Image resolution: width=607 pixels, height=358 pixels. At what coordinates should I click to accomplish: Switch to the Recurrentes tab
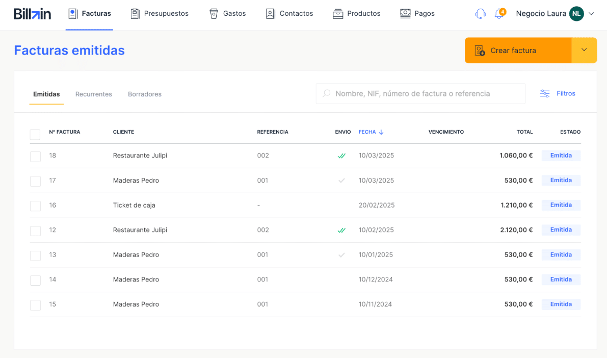point(94,94)
